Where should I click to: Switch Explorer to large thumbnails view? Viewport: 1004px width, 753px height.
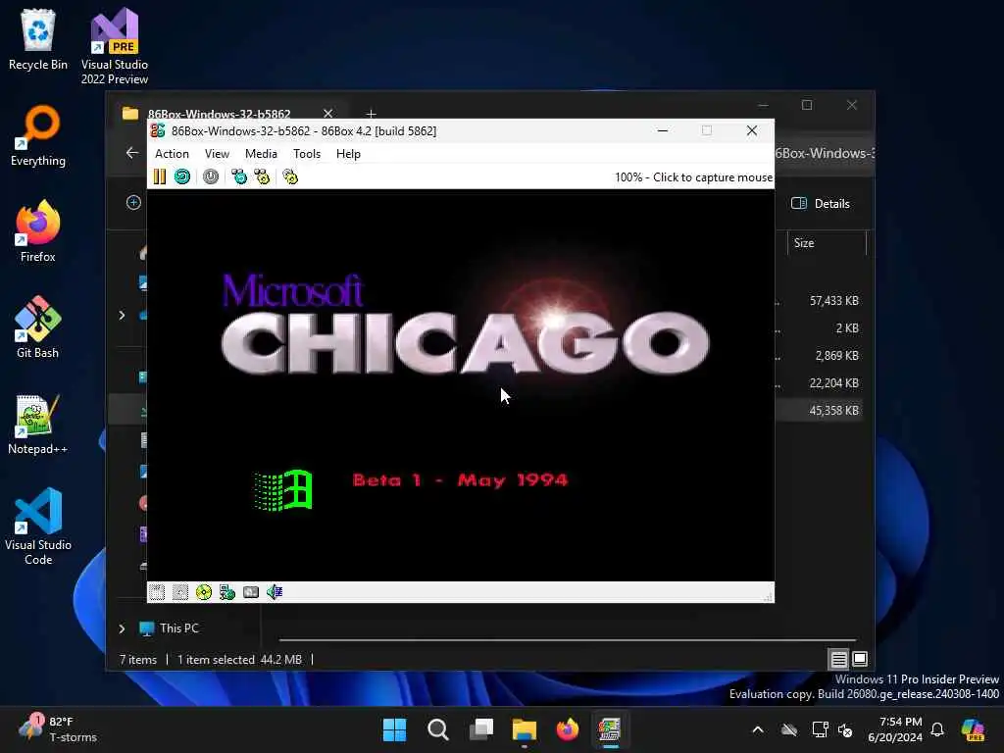(860, 659)
